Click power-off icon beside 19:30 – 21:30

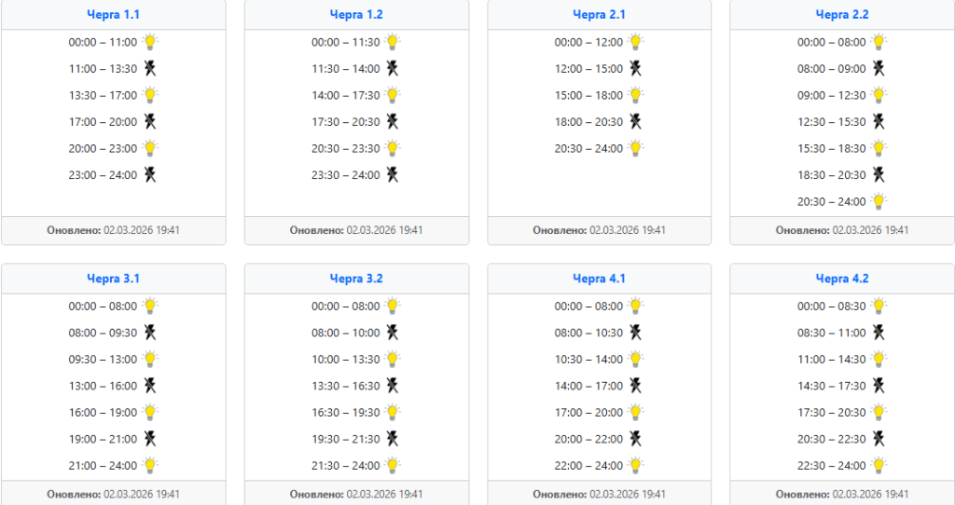click(393, 439)
